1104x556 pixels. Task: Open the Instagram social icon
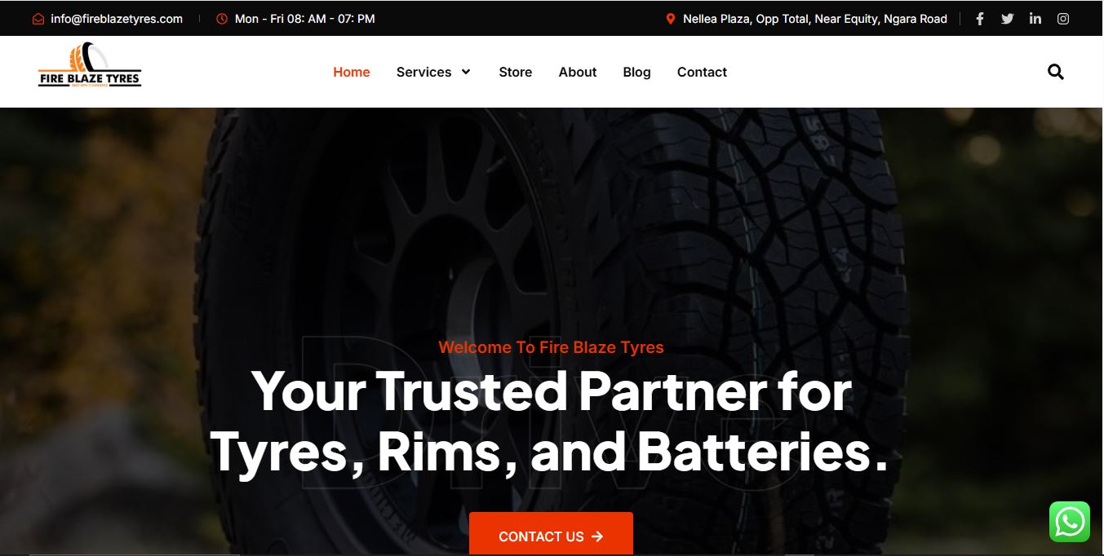click(x=1063, y=19)
